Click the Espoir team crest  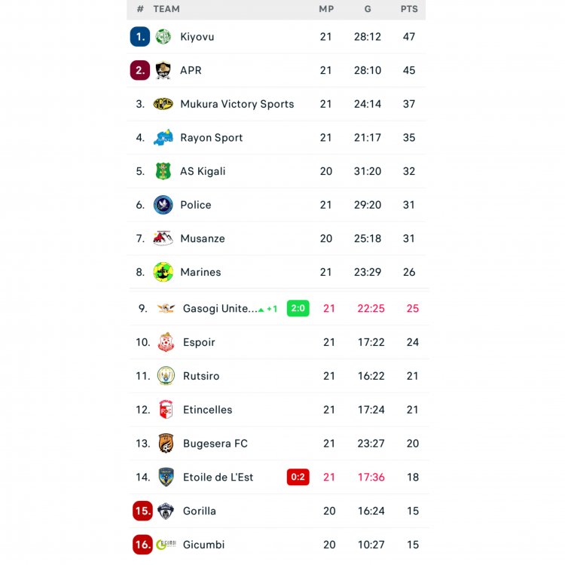point(166,343)
